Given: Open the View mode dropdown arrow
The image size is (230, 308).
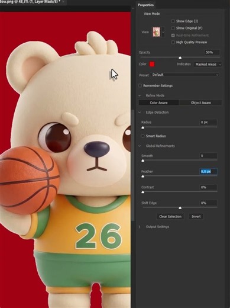Looking at the screenshot, I should click(163, 32).
